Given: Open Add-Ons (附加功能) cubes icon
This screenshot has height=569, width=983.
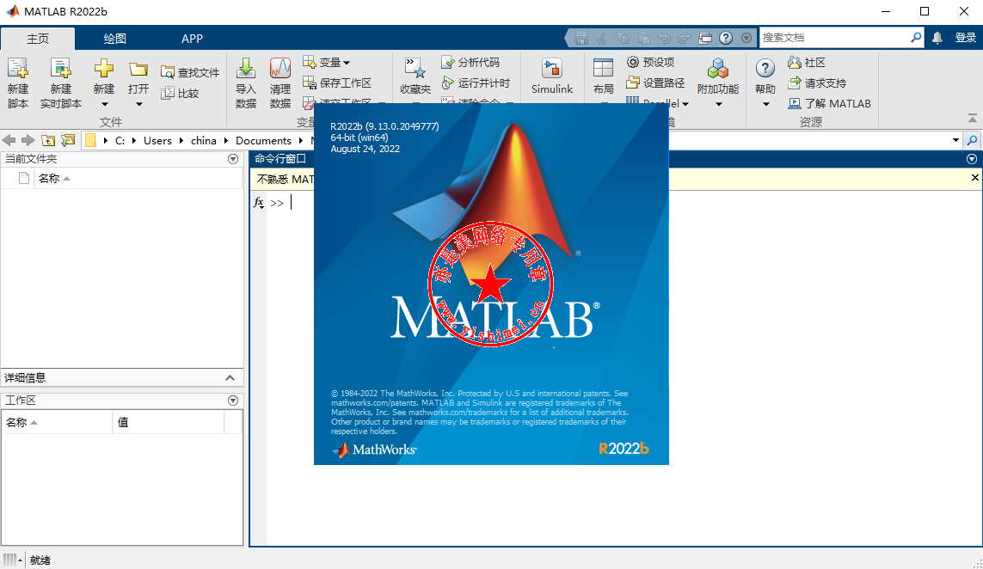Looking at the screenshot, I should (718, 68).
